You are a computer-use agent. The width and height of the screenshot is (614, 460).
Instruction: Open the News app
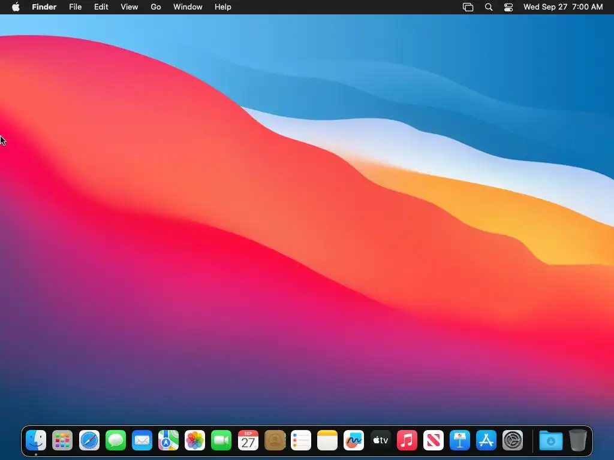[x=434, y=440]
